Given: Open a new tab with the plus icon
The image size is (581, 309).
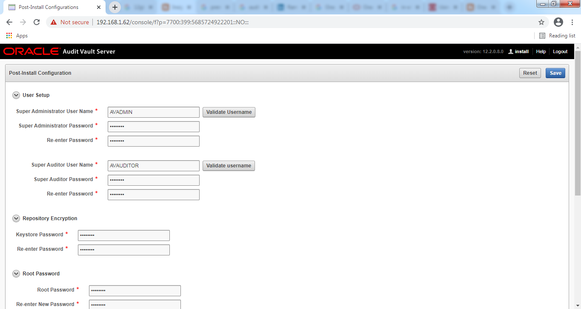Looking at the screenshot, I should [114, 7].
